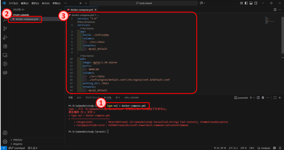Split the editor to the right
This screenshot has width=284, height=150.
pyautogui.click(x=275, y=10)
